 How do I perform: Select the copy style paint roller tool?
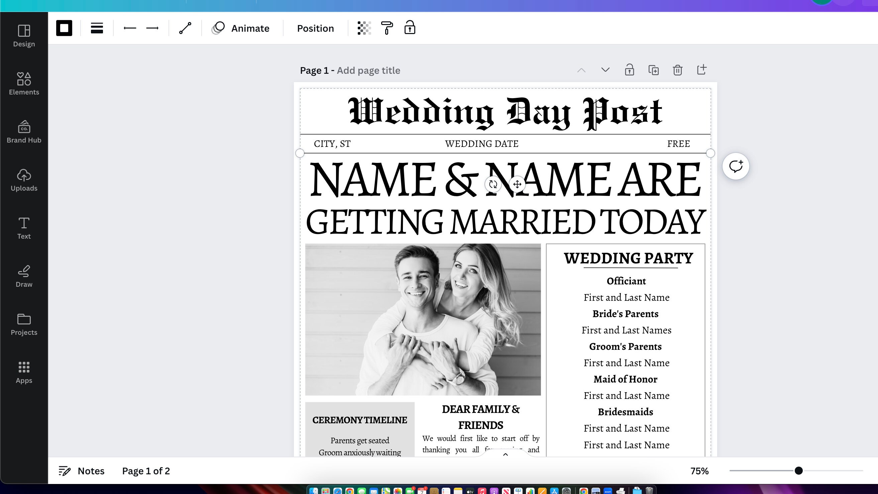tap(387, 28)
